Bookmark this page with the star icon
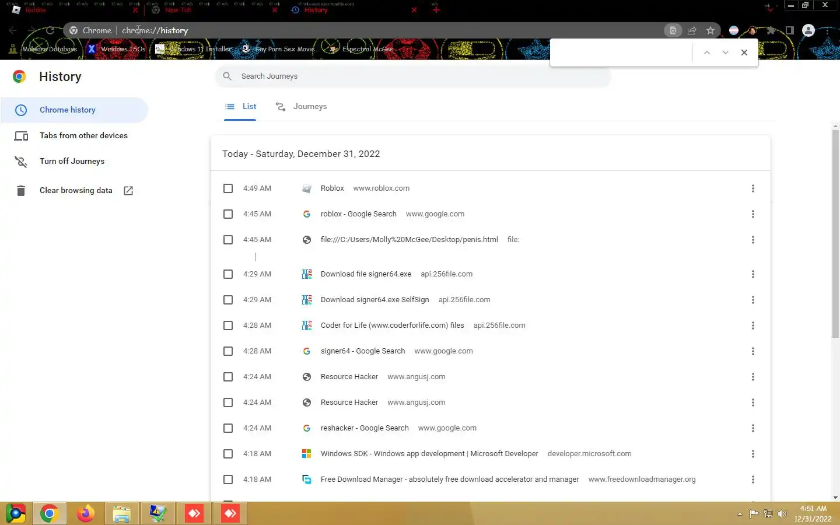840x525 pixels. tap(710, 30)
